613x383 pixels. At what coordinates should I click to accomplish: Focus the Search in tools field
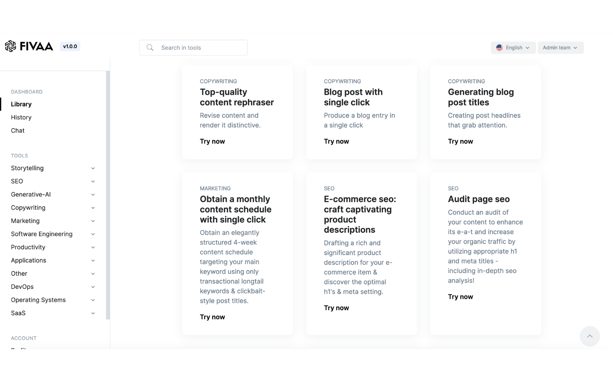[x=193, y=48]
